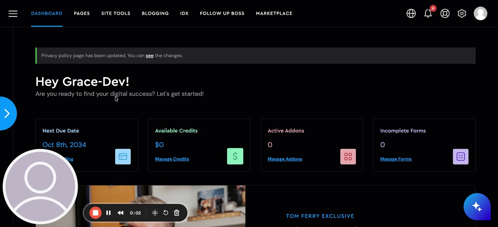Restart the recording with the circular arrow

pos(166,213)
